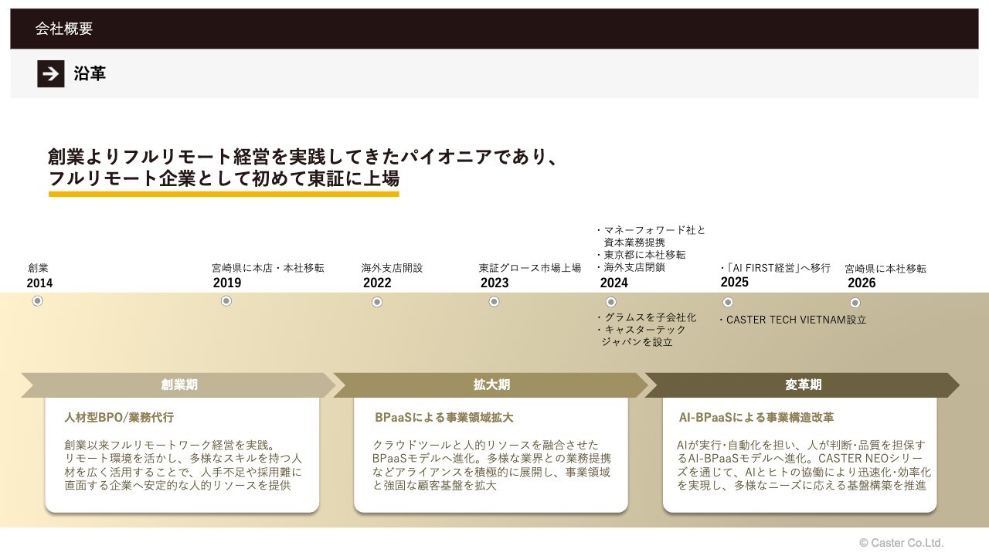Select the 2024 timeline marker dot
This screenshot has height=556, width=989.
(611, 302)
